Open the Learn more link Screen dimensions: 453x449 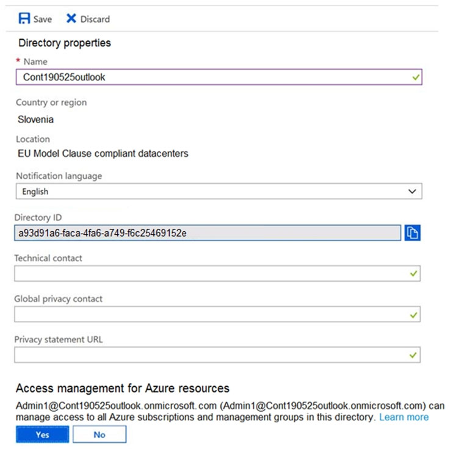pyautogui.click(x=404, y=417)
